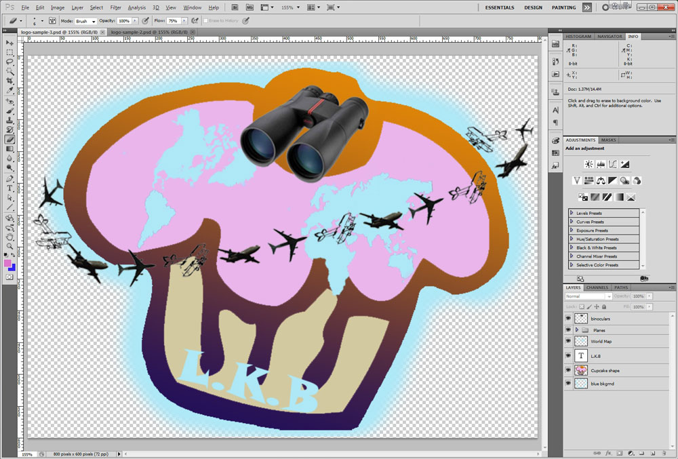Select the Crop tool
678x459 pixels.
coord(10,81)
